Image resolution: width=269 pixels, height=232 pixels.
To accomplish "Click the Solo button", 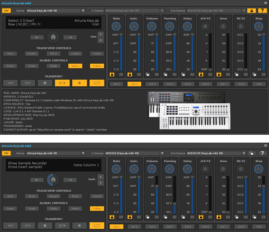I will (x=10, y=196).
